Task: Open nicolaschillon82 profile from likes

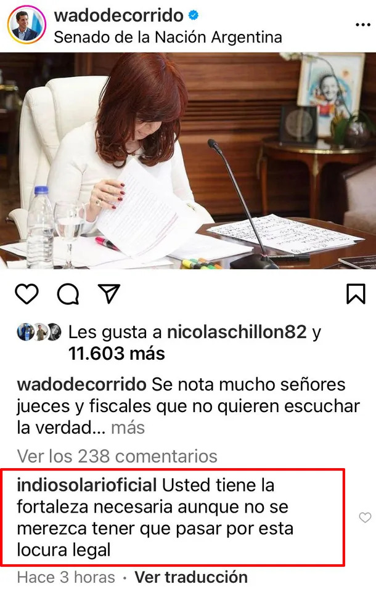Action: tap(237, 332)
